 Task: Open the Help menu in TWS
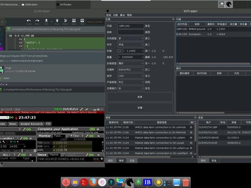17,109
